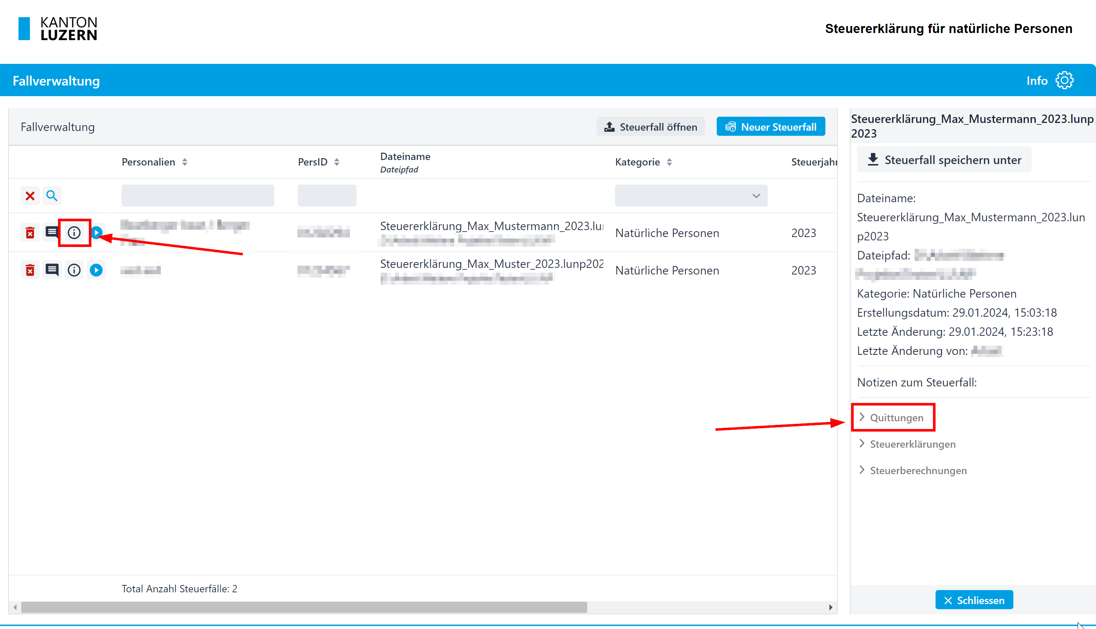Close the detail panel with Schliessen
The height and width of the screenshot is (629, 1096).
(974, 600)
